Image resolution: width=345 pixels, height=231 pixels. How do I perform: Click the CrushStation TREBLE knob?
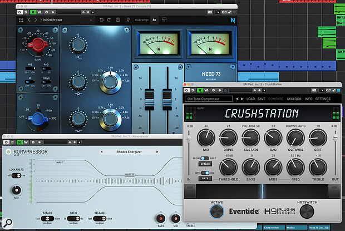pyautogui.click(x=318, y=168)
